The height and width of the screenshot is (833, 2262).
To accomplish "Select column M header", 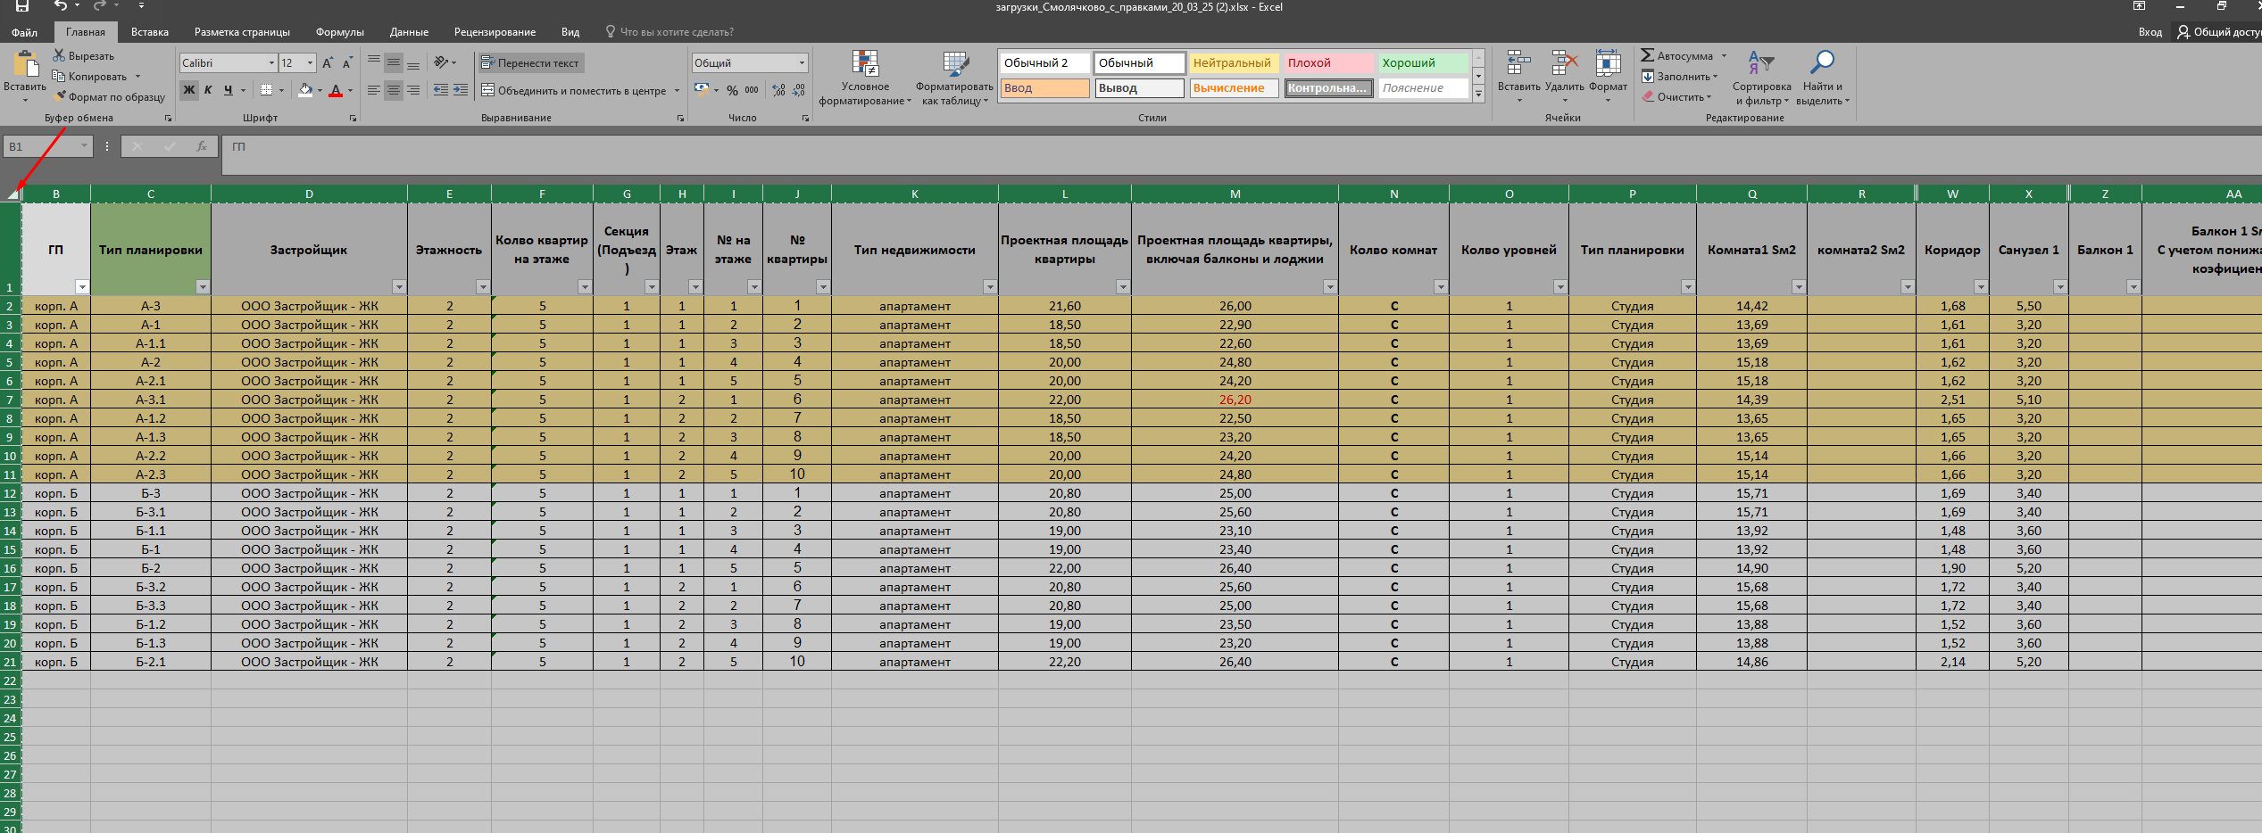I will [x=1235, y=194].
